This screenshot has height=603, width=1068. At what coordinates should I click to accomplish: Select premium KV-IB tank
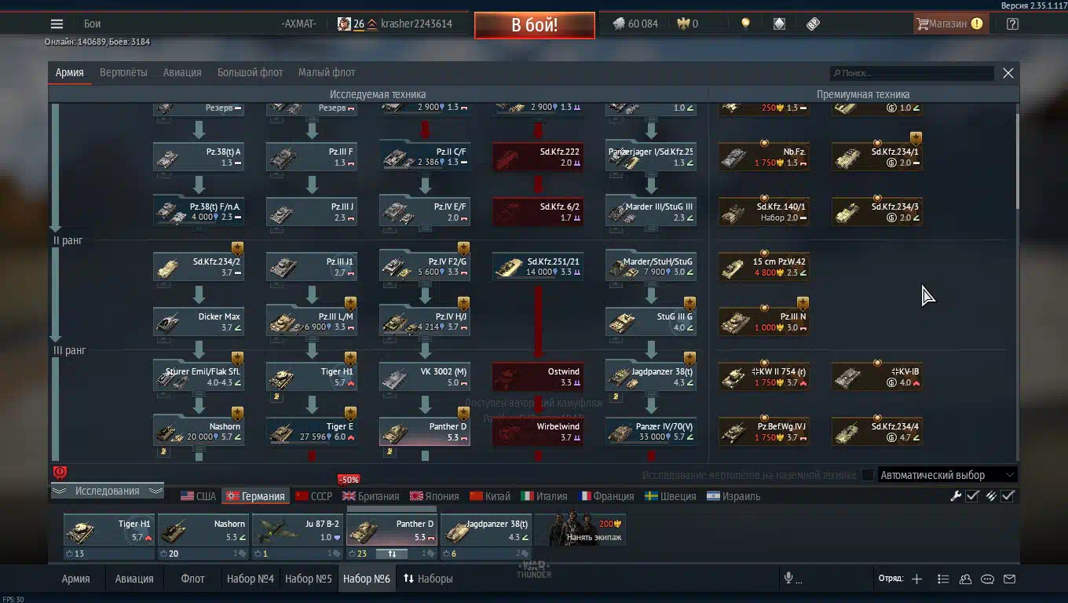point(877,376)
